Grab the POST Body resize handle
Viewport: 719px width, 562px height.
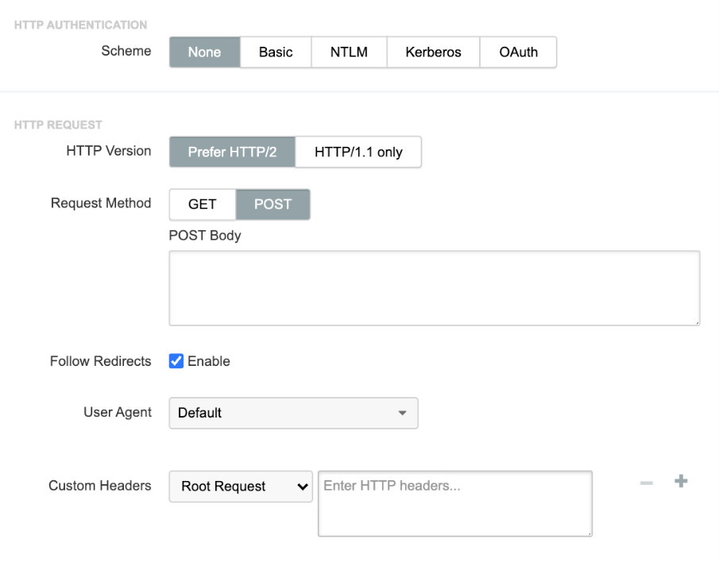click(x=696, y=321)
